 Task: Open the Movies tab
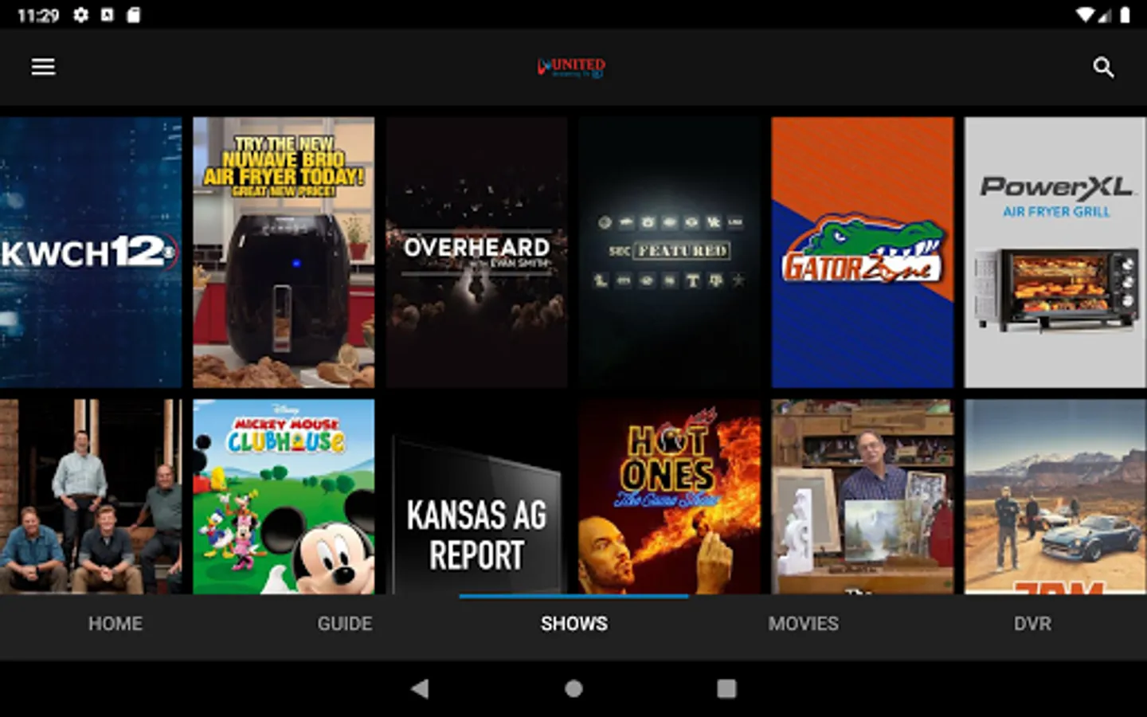coord(804,624)
